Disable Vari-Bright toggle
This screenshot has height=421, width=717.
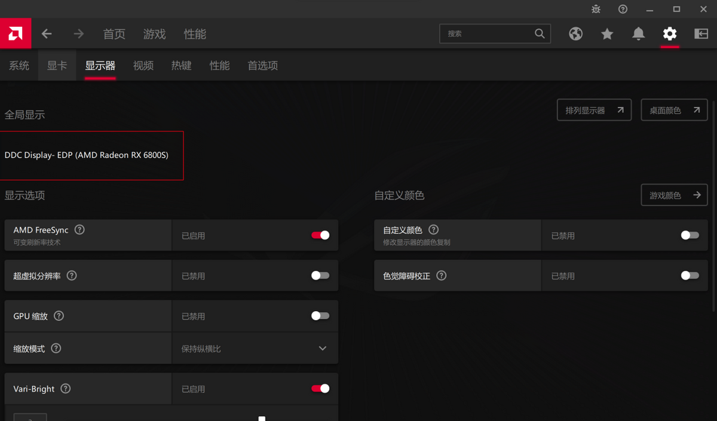(320, 389)
